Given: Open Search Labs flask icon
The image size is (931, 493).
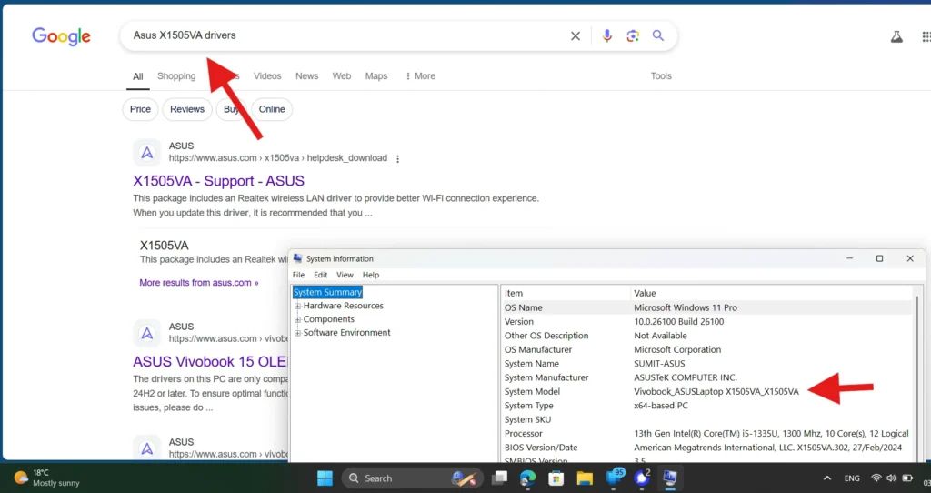Looking at the screenshot, I should point(896,36).
